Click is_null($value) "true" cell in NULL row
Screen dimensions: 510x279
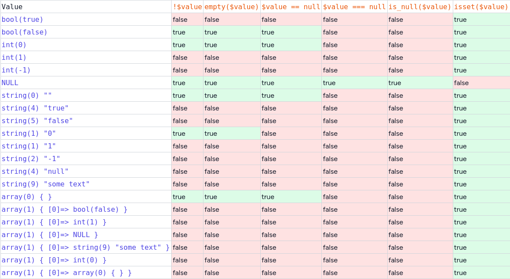coord(420,83)
